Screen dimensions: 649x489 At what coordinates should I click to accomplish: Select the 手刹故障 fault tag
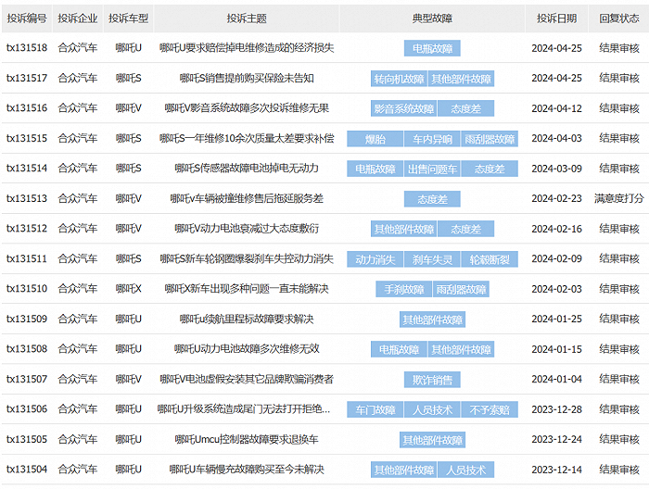point(404,289)
